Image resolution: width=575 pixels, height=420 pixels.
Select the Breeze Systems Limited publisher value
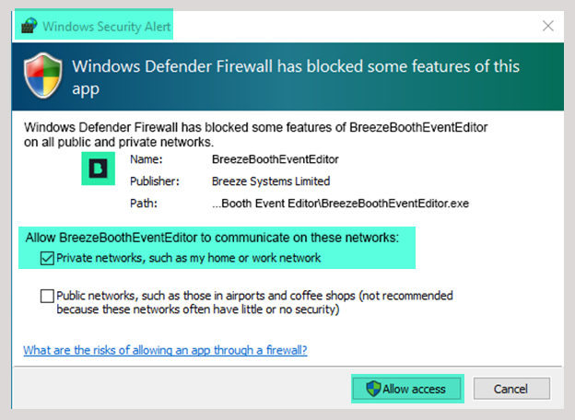[271, 181]
